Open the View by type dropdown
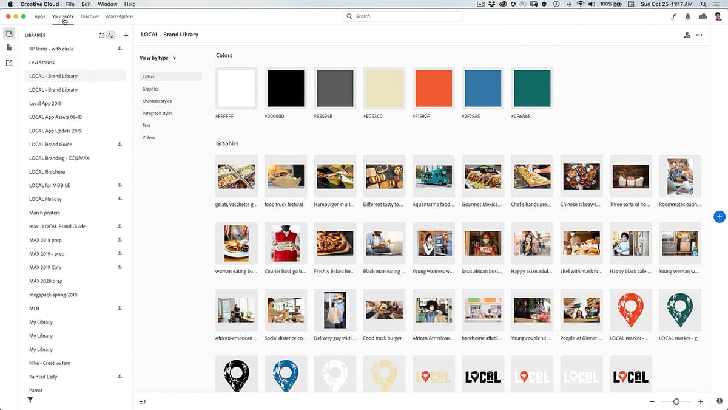 tap(157, 58)
